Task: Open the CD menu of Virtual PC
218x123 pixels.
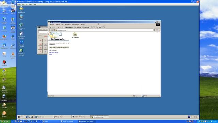Action: pos(27,4)
